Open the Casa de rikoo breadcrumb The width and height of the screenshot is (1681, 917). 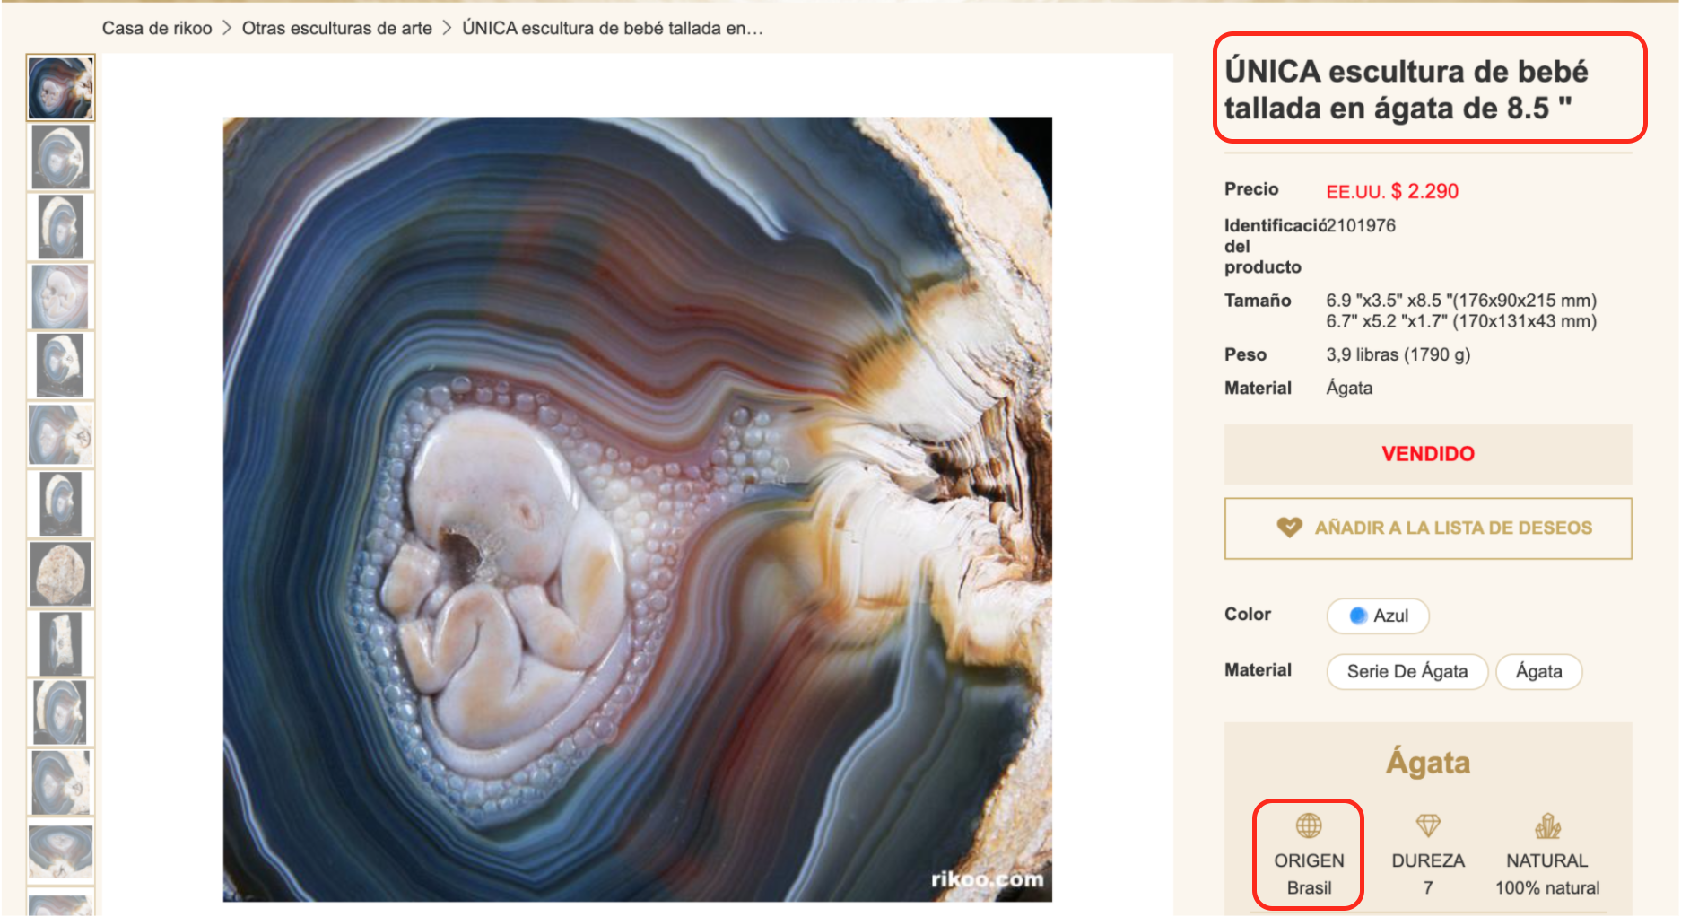(157, 28)
